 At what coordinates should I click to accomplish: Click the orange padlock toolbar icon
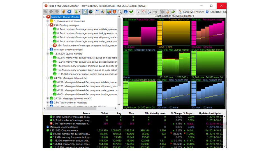pos(168,12)
